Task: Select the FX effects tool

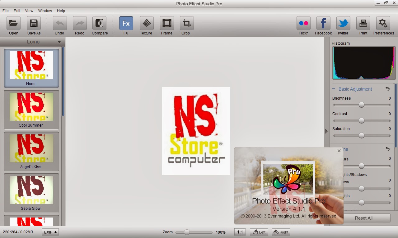Action: click(x=126, y=23)
